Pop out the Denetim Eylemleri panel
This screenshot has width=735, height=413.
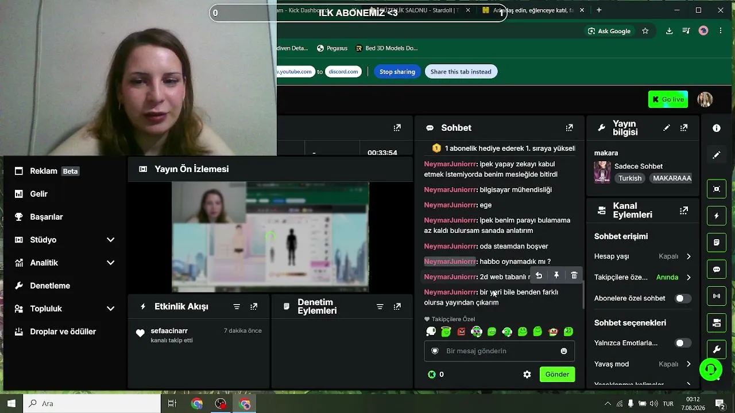tap(397, 307)
